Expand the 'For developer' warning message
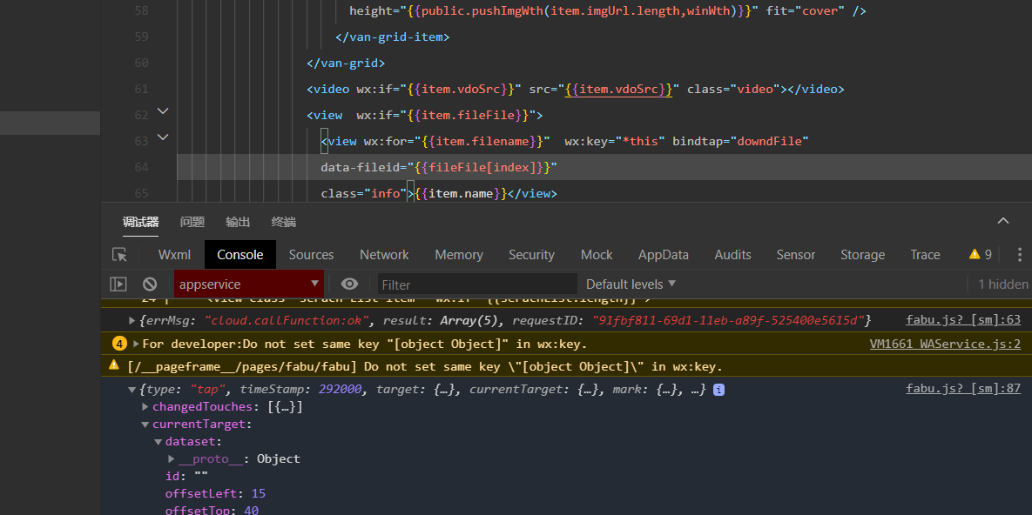 pyautogui.click(x=136, y=344)
